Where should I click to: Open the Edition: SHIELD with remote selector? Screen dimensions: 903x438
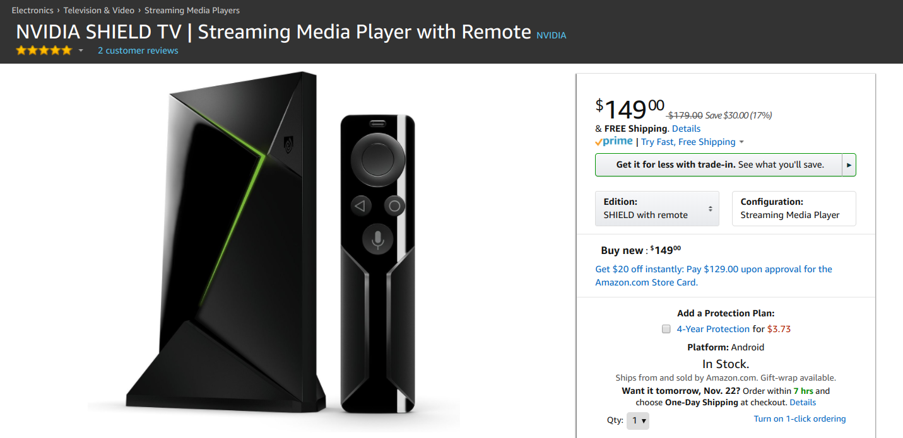tap(656, 208)
